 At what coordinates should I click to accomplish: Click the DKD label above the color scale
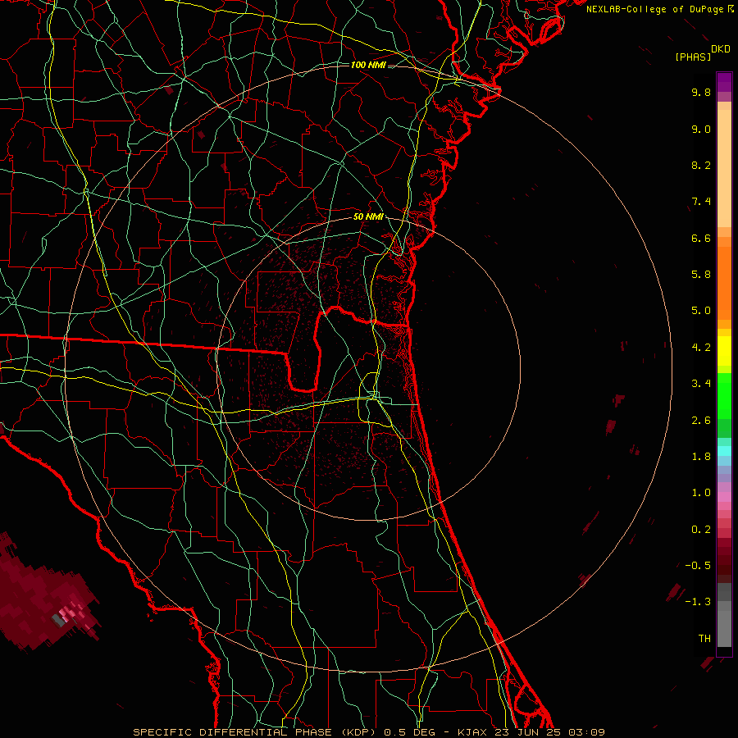coord(721,49)
